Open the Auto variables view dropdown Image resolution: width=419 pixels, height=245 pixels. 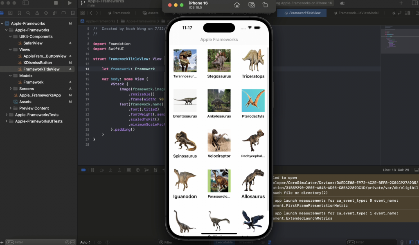pos(86,243)
